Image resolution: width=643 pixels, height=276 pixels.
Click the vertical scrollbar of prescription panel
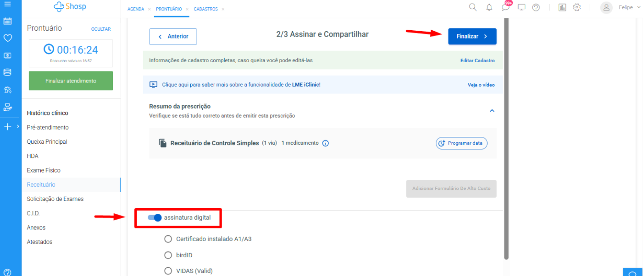[x=506, y=137]
